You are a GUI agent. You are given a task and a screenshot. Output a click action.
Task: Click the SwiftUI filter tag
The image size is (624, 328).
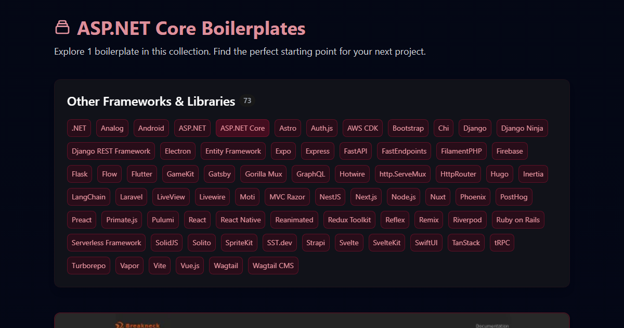tap(426, 242)
